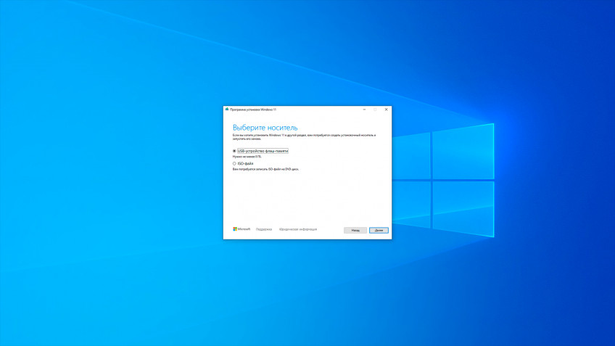Click the Далее button
615x346 pixels.
[379, 230]
